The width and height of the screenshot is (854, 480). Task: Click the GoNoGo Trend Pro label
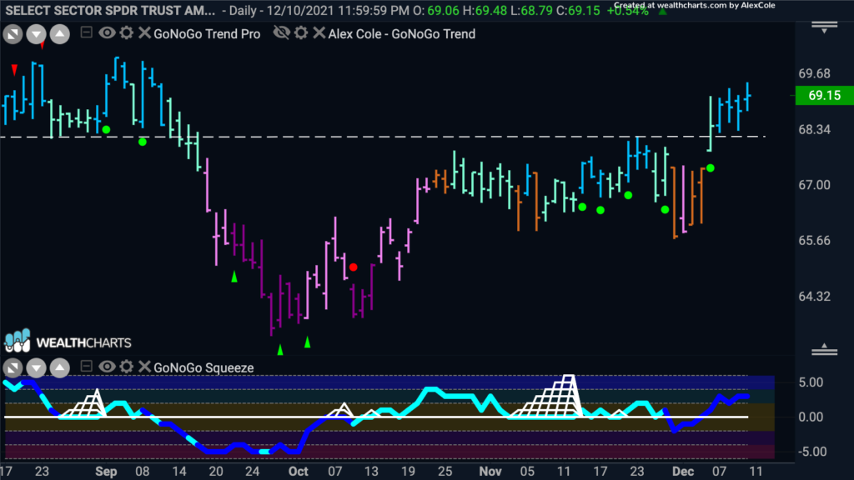[x=207, y=33]
